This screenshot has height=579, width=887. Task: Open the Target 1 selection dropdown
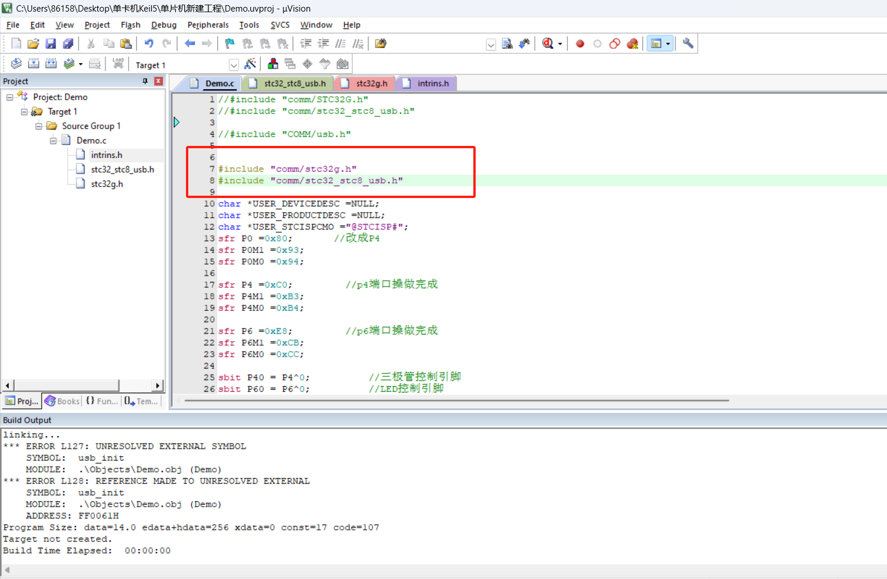[233, 65]
